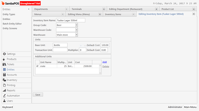This screenshot has height=111, width=199.
Task: Click the Administrator user label
Action: (175, 107)
